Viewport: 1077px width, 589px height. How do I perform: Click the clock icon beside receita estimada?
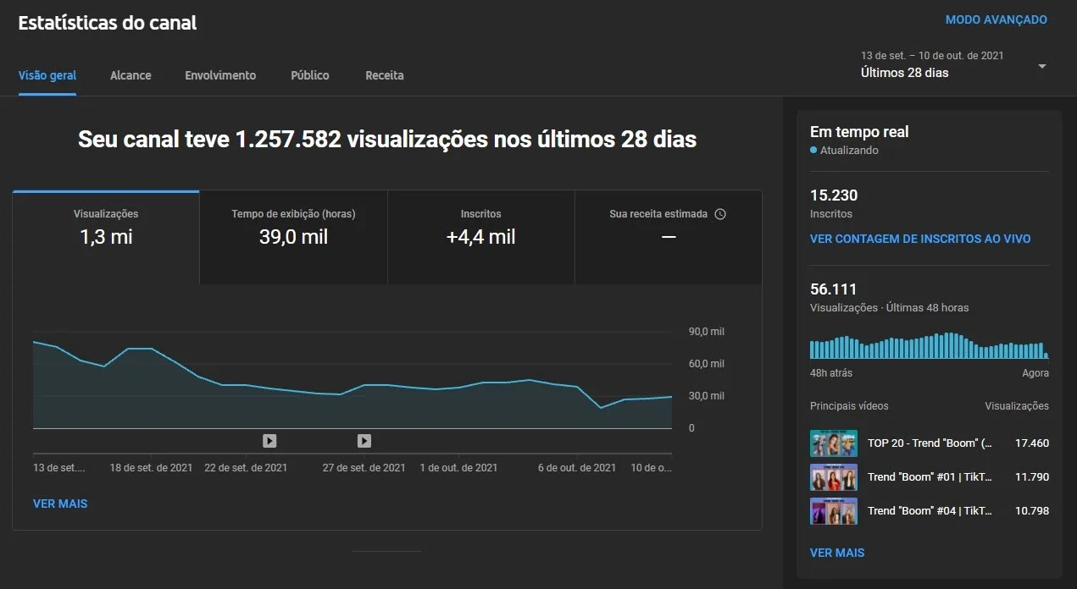[x=720, y=214]
